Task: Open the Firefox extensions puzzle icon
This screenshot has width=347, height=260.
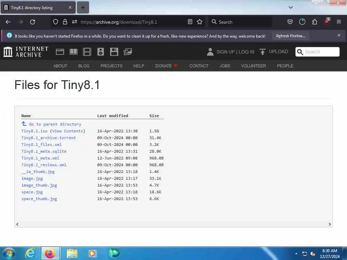Action: 314,22
